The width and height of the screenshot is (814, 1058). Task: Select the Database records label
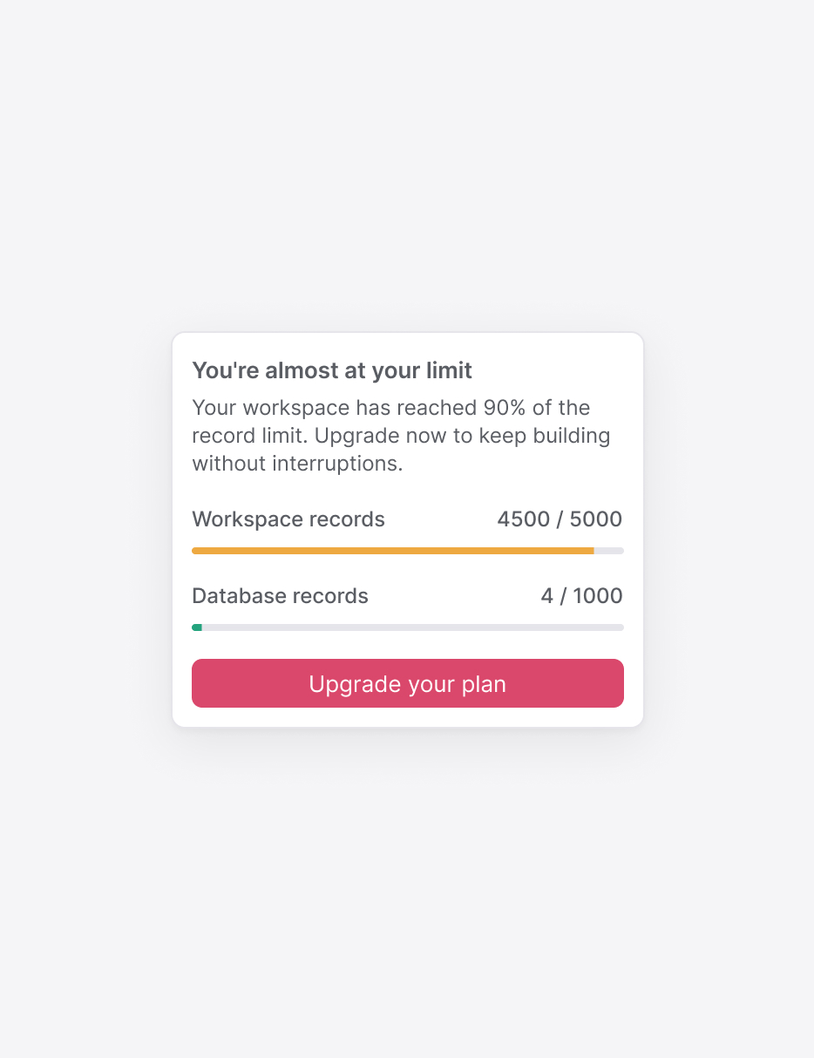[x=280, y=595]
